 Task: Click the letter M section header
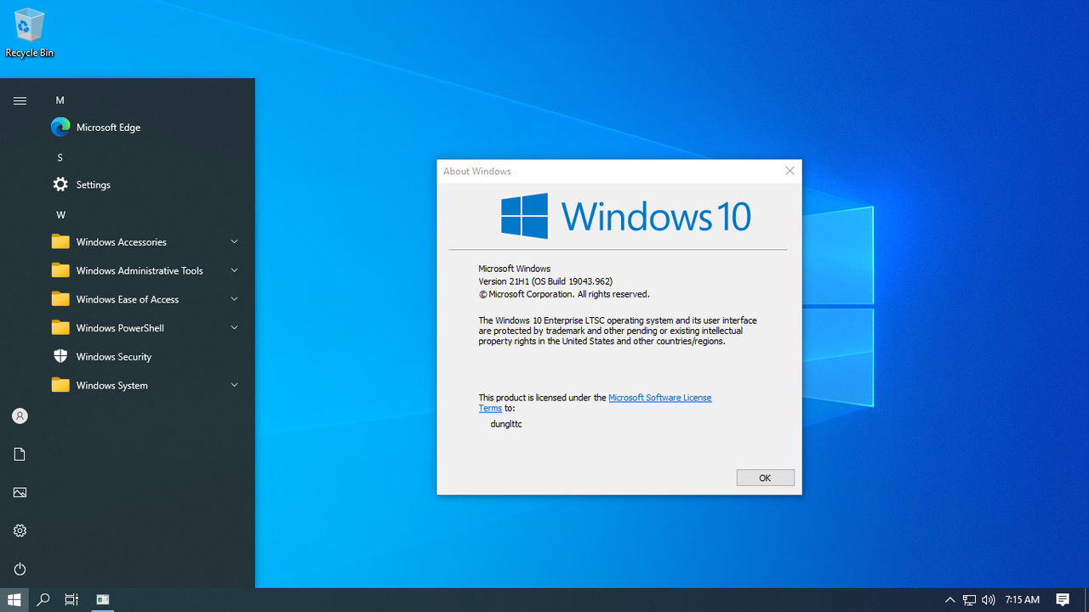coord(60,100)
